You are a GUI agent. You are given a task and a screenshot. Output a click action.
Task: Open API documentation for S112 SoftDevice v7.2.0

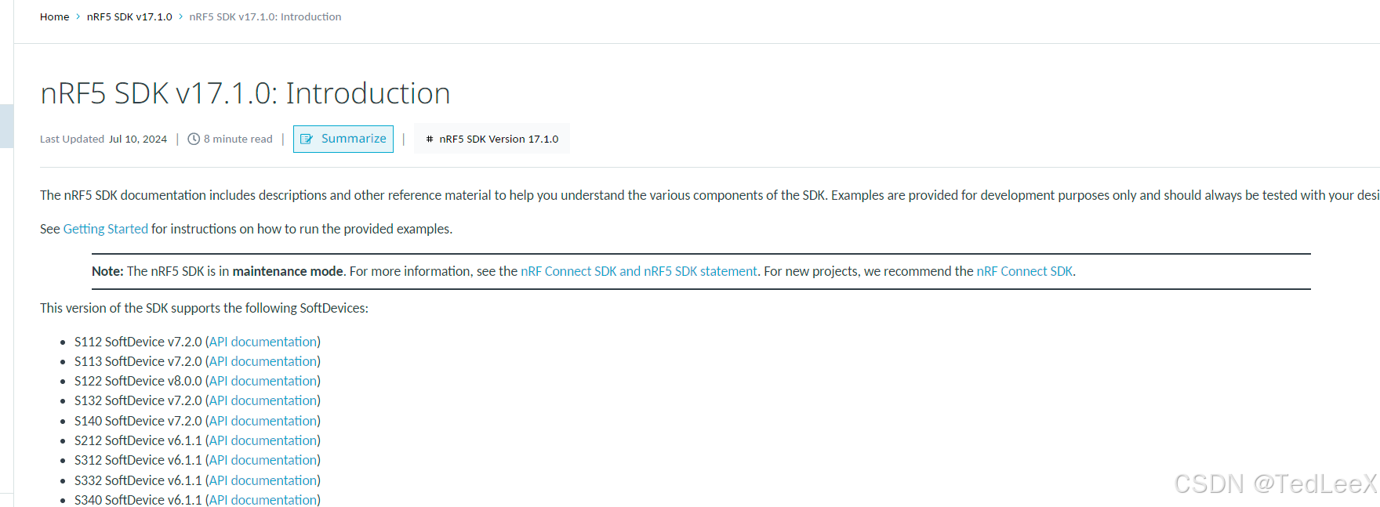262,342
